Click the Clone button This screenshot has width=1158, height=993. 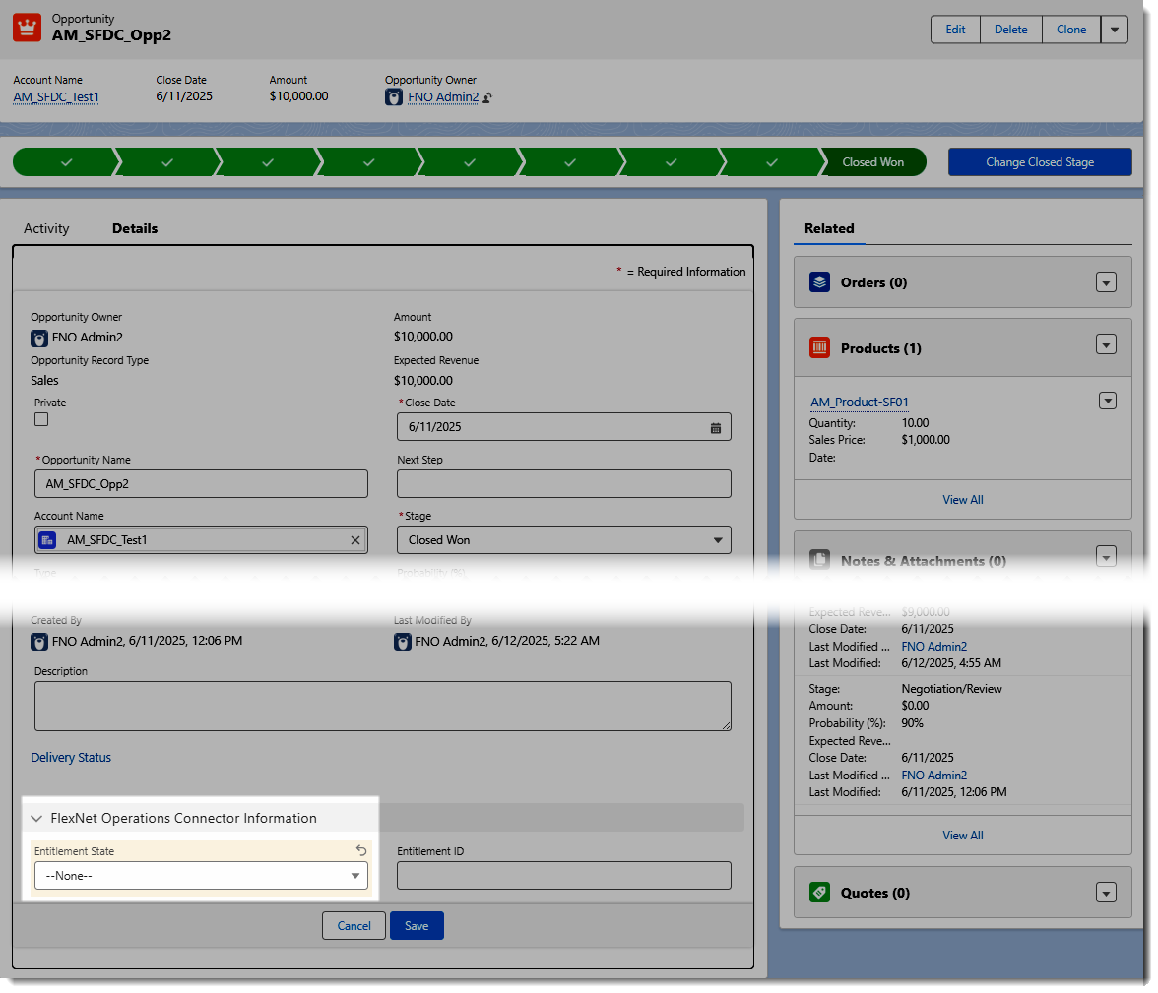(x=1071, y=30)
